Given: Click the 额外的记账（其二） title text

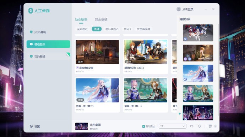Looking at the screenshot, I should [134, 68].
